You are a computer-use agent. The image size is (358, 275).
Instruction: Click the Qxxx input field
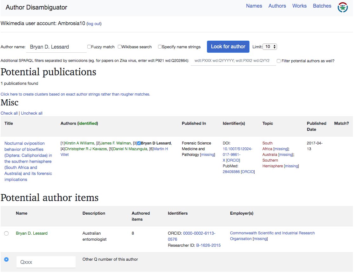pyautogui.click(x=45, y=262)
